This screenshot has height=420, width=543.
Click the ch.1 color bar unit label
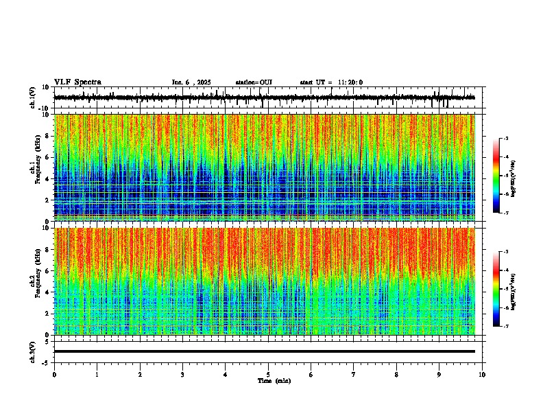point(513,179)
